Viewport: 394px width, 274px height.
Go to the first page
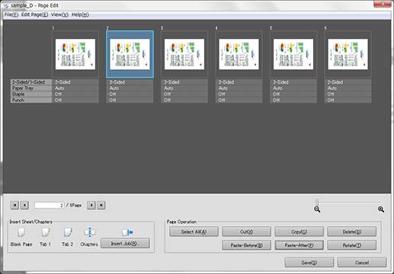tap(14, 205)
